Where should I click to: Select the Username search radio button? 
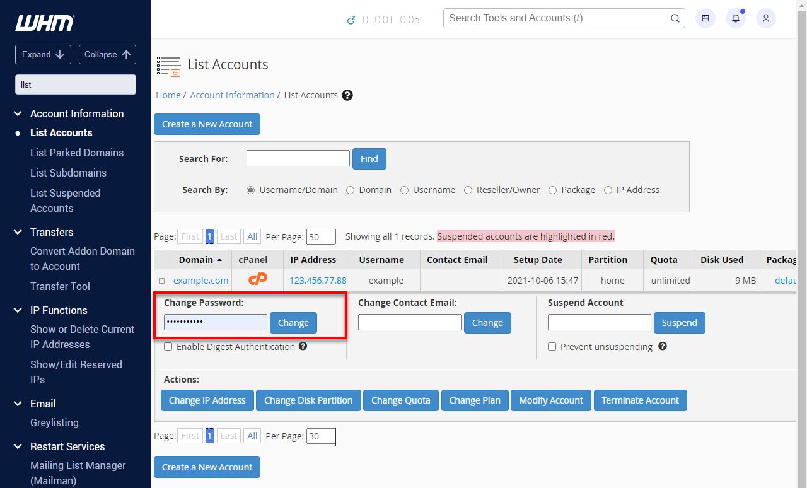(x=404, y=190)
